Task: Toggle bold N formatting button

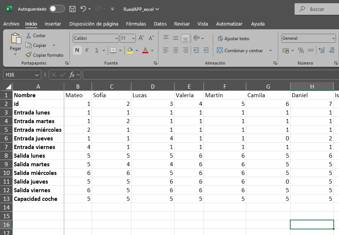Action: click(77, 50)
